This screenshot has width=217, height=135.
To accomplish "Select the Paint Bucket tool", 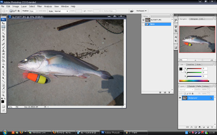I will [x=3, y=60].
